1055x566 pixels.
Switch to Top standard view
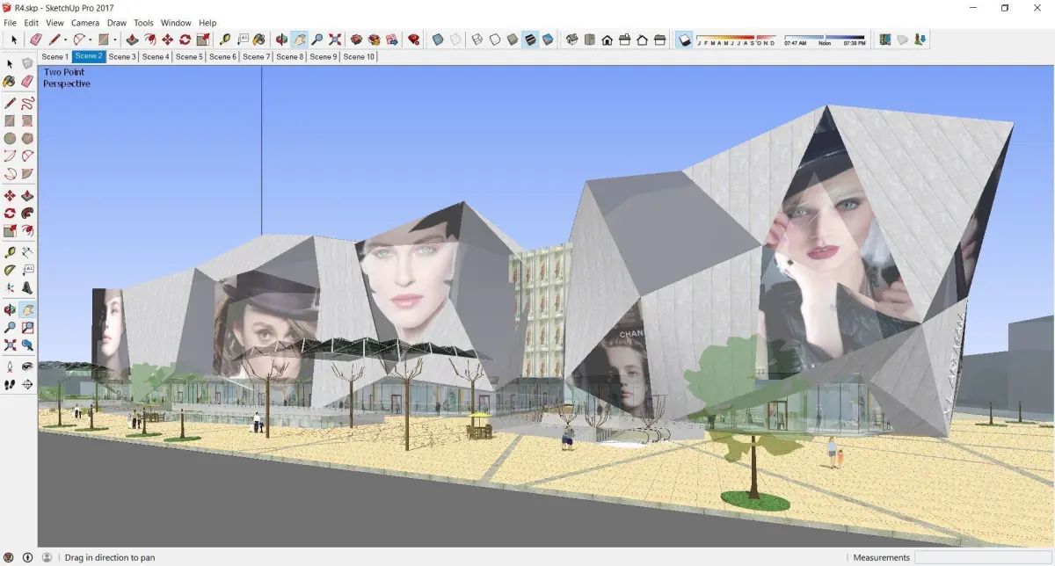tap(589, 40)
